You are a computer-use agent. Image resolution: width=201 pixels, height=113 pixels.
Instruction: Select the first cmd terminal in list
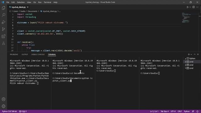pyautogui.click(x=192, y=62)
